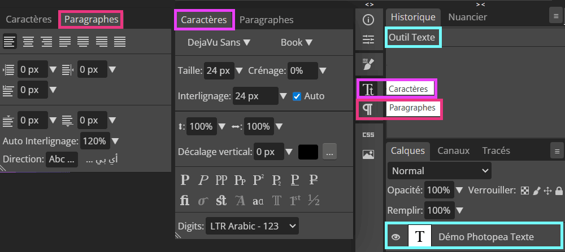The width and height of the screenshot is (565, 252).
Task: Expand the Opacité 100% dropdown arrow
Action: [459, 190]
